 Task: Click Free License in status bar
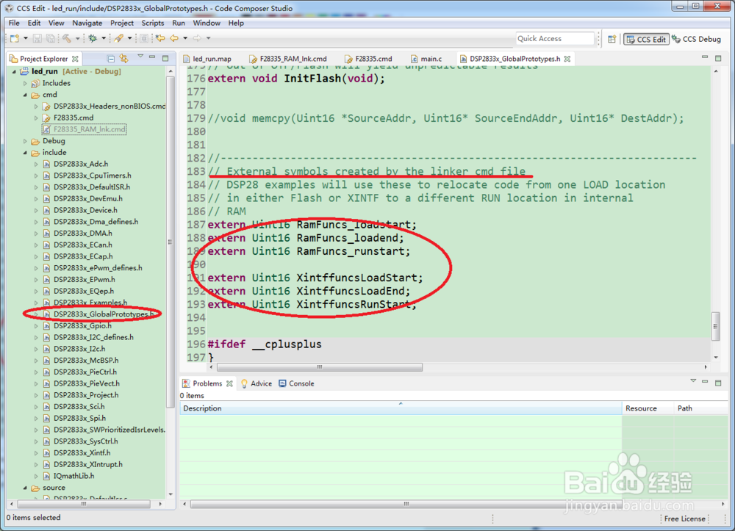click(x=684, y=519)
